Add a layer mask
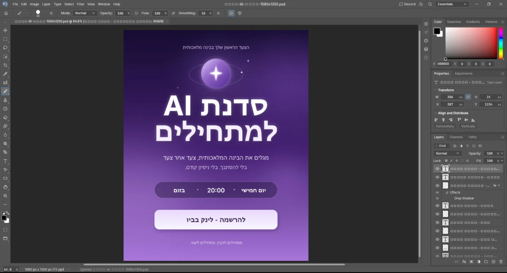 pyautogui.click(x=471, y=262)
